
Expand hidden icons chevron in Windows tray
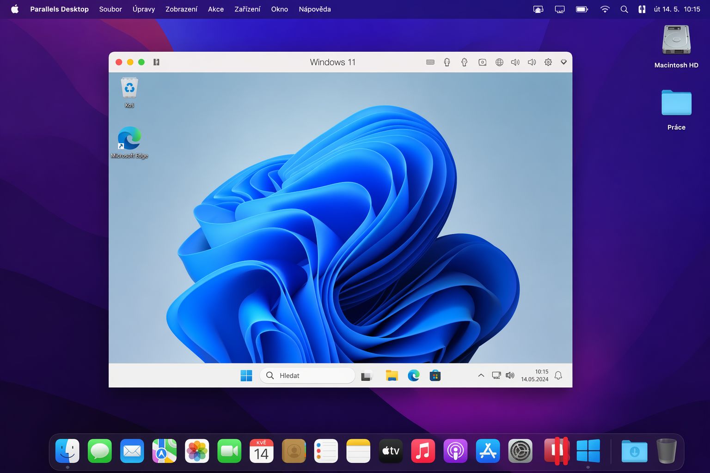(481, 376)
